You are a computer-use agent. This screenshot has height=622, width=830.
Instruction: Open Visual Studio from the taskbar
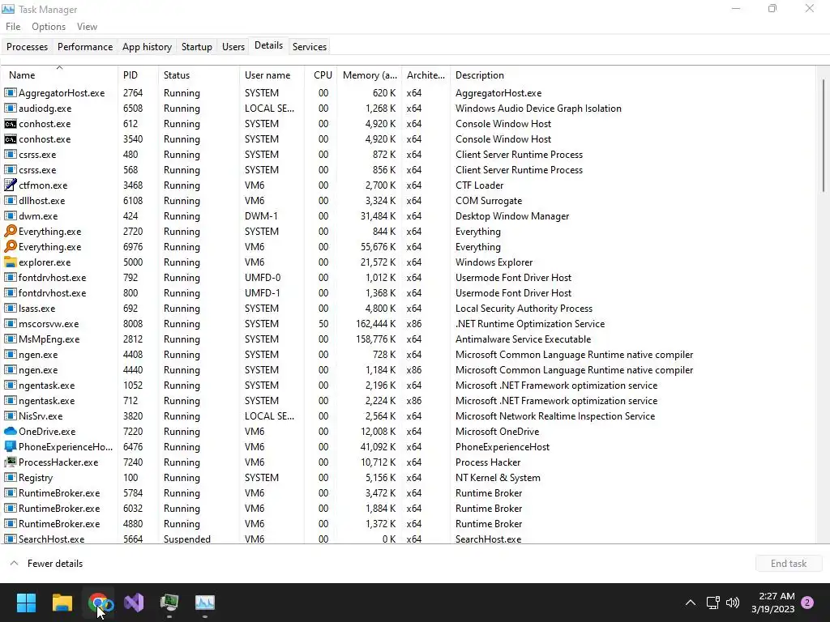click(134, 603)
